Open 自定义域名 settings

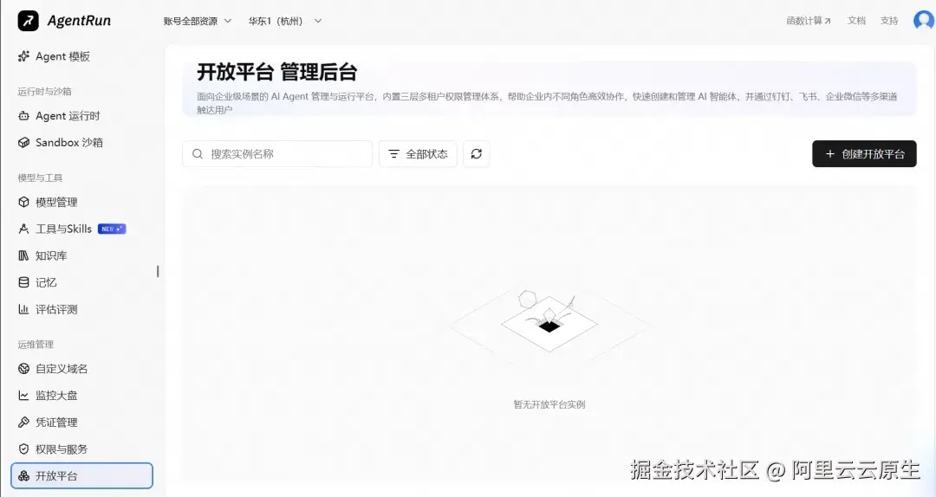tap(81, 369)
